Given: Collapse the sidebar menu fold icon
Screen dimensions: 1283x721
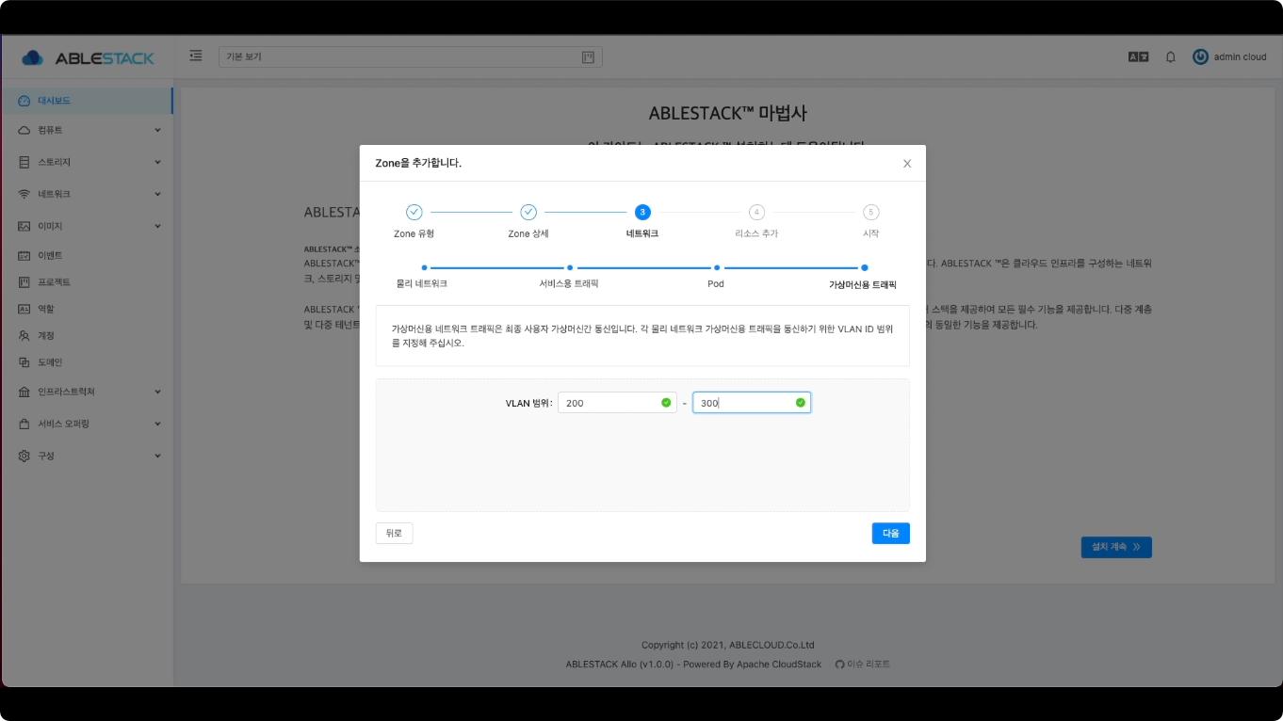Looking at the screenshot, I should pos(196,56).
